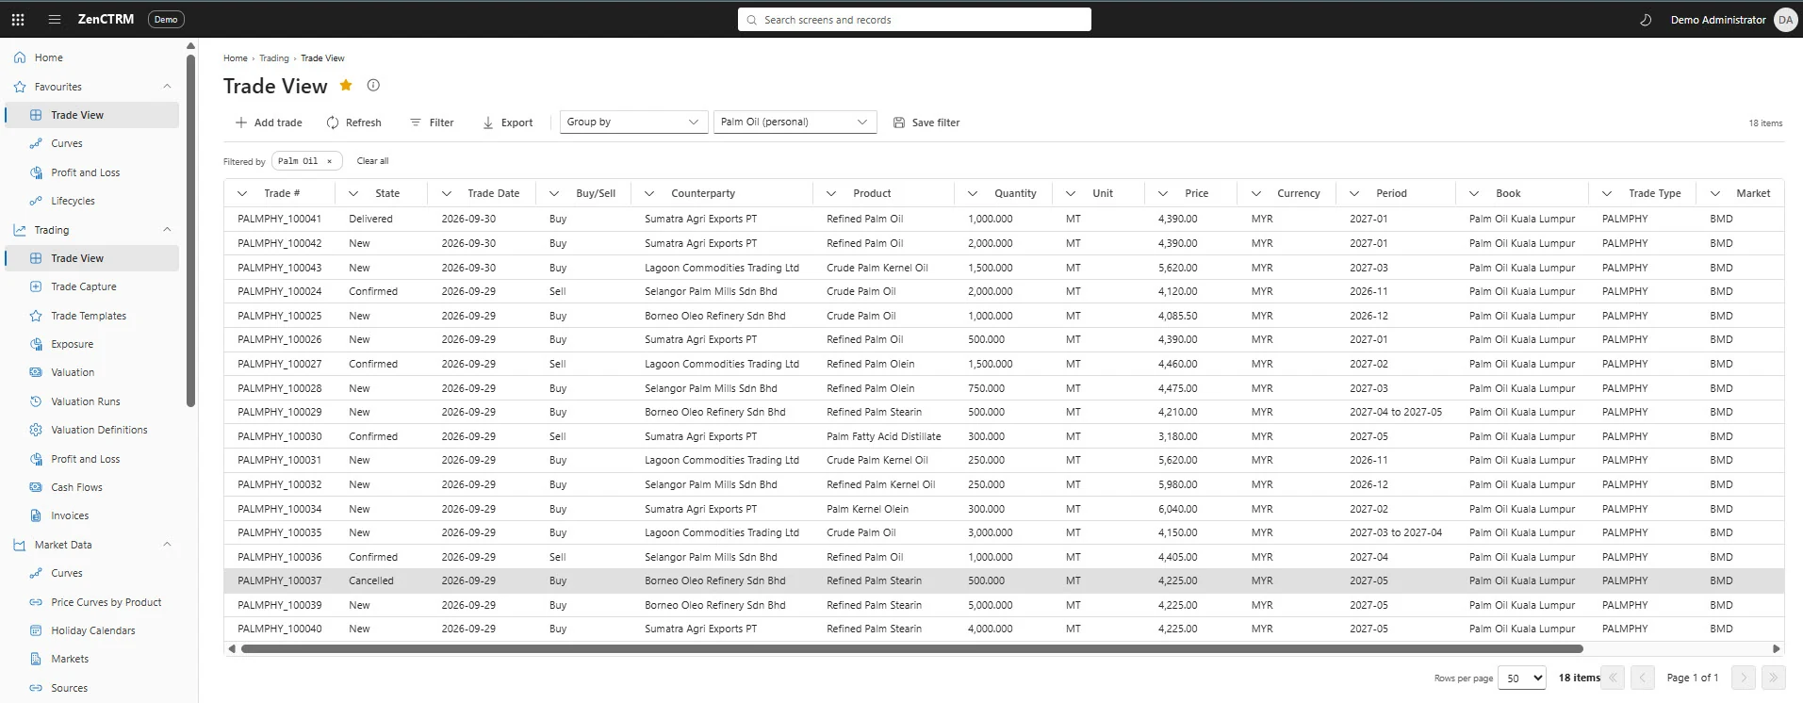Open Valuation Definitions in the sidebar

coord(90,430)
